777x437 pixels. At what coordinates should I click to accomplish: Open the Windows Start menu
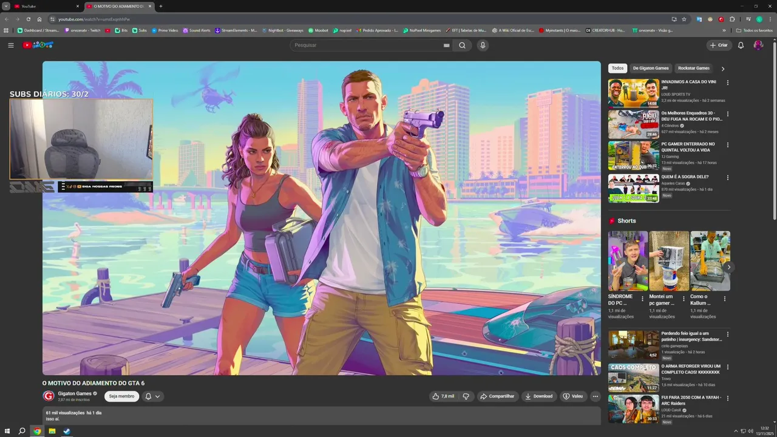[x=7, y=431]
